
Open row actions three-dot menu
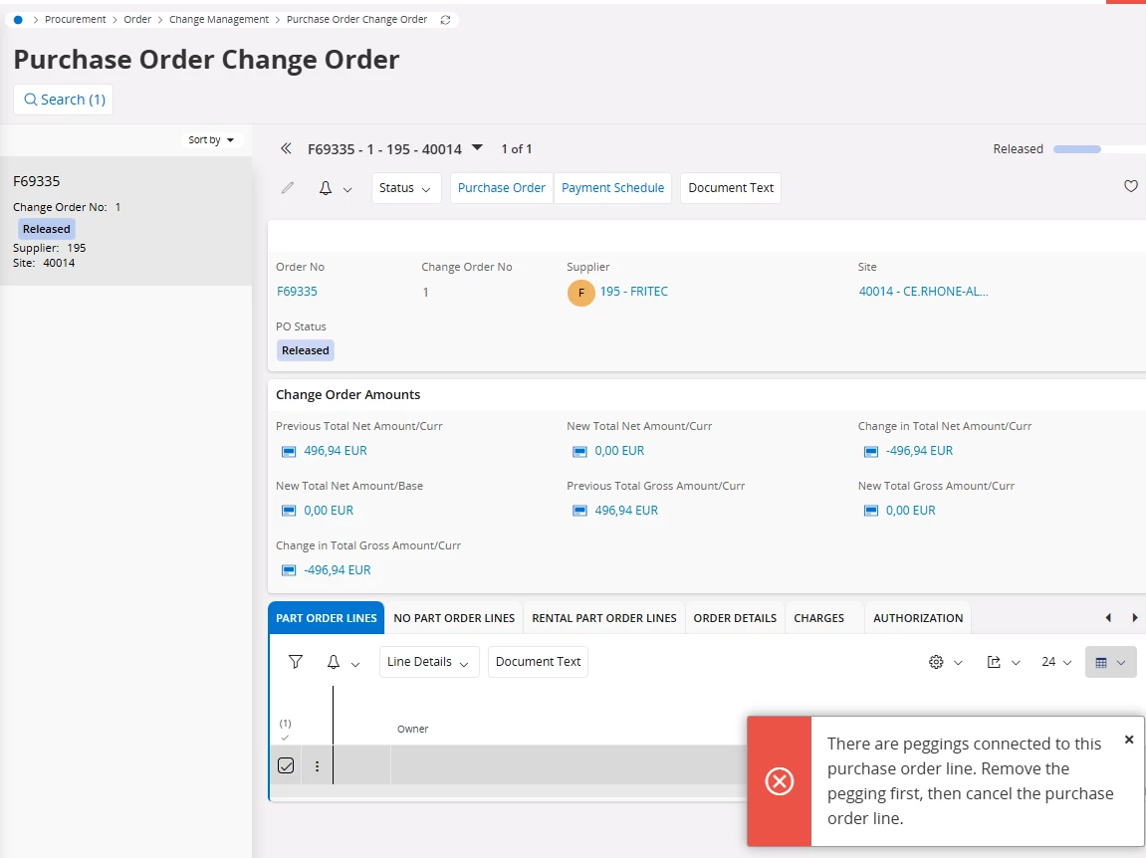click(x=318, y=765)
